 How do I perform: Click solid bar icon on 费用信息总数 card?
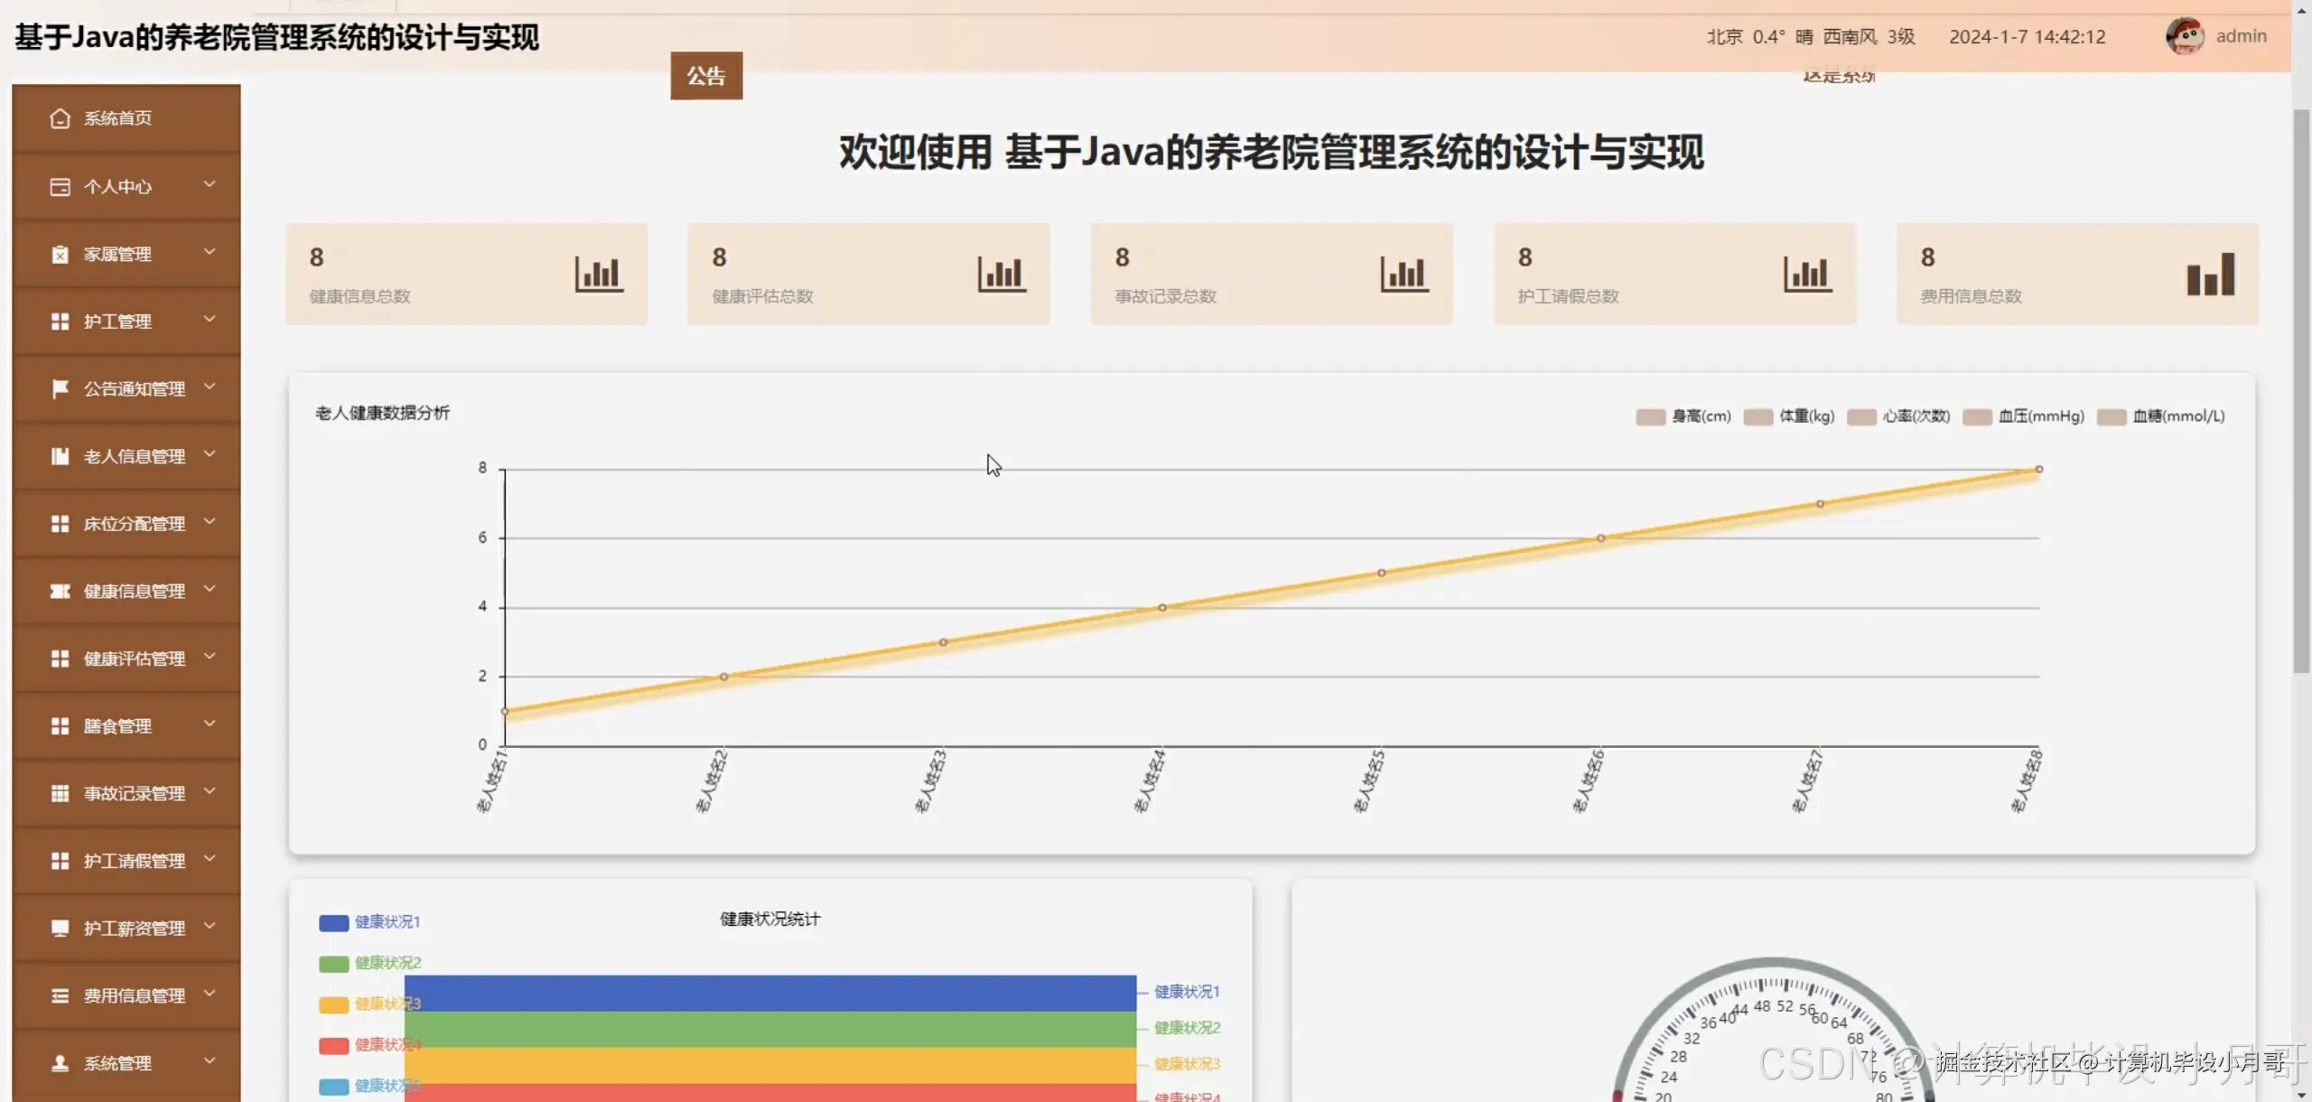tap(2210, 274)
